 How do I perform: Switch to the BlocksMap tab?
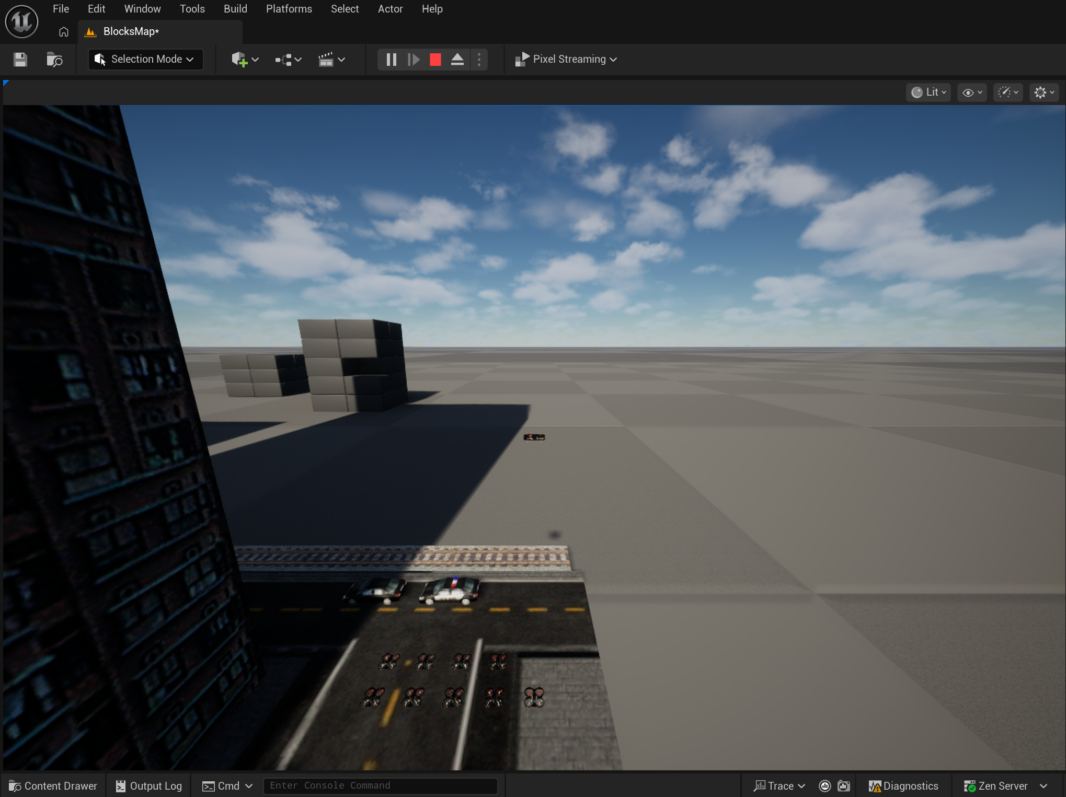tap(131, 32)
